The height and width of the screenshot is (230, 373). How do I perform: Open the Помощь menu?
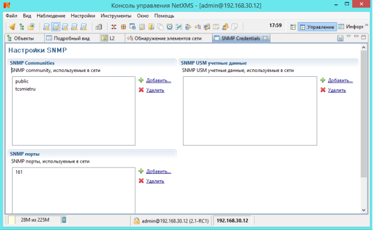pos(164,16)
